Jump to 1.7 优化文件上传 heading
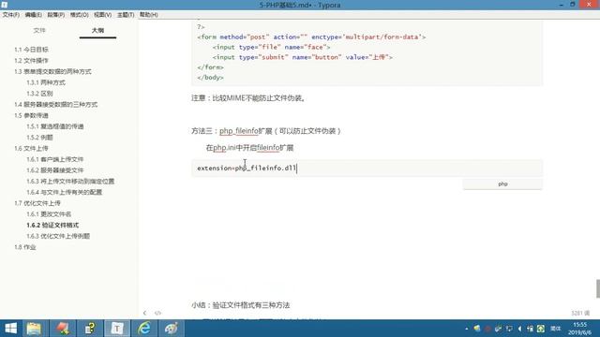 point(37,203)
